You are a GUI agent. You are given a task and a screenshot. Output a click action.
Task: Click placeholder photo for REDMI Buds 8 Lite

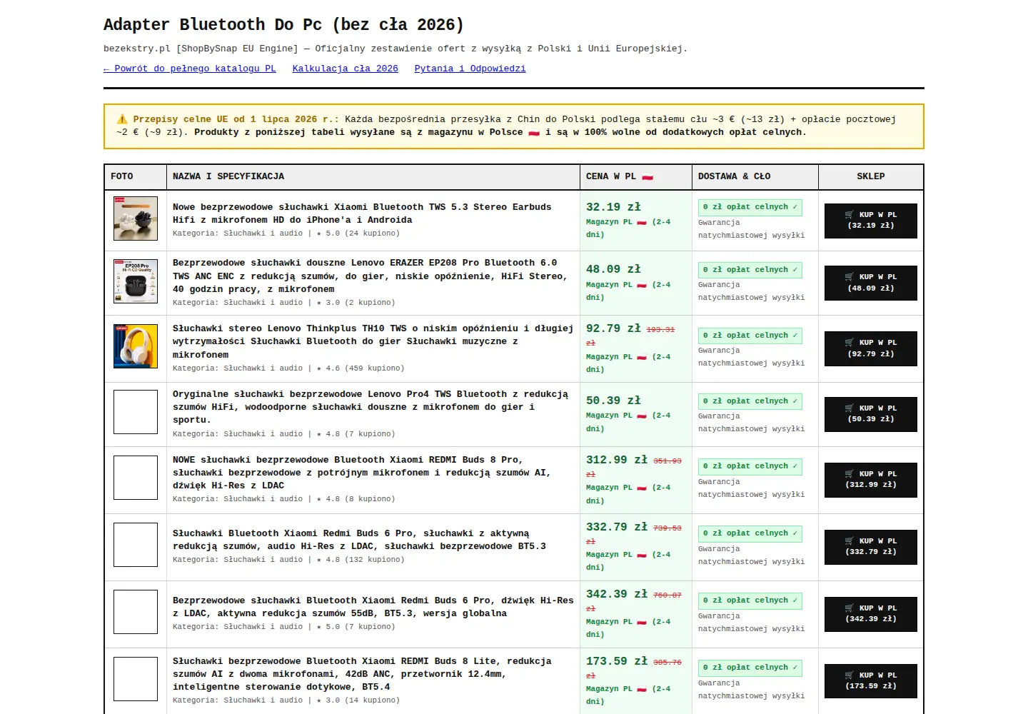click(136, 679)
